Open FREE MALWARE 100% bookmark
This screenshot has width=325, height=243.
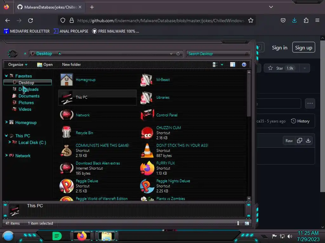tap(116, 31)
